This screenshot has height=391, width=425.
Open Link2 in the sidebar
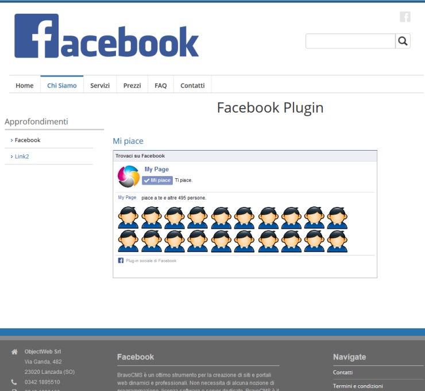coord(22,156)
